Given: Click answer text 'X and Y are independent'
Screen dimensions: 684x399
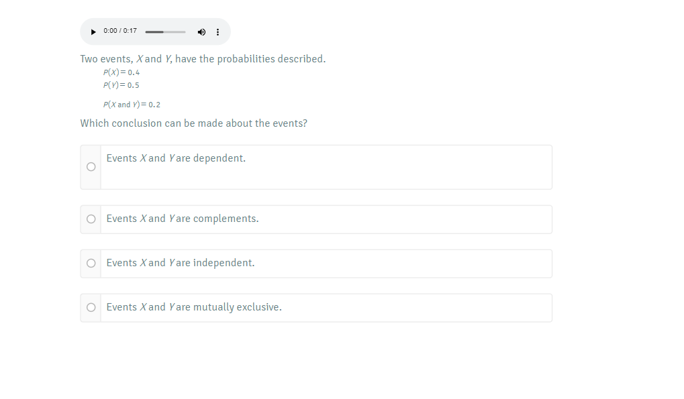Looking at the screenshot, I should pos(180,263).
